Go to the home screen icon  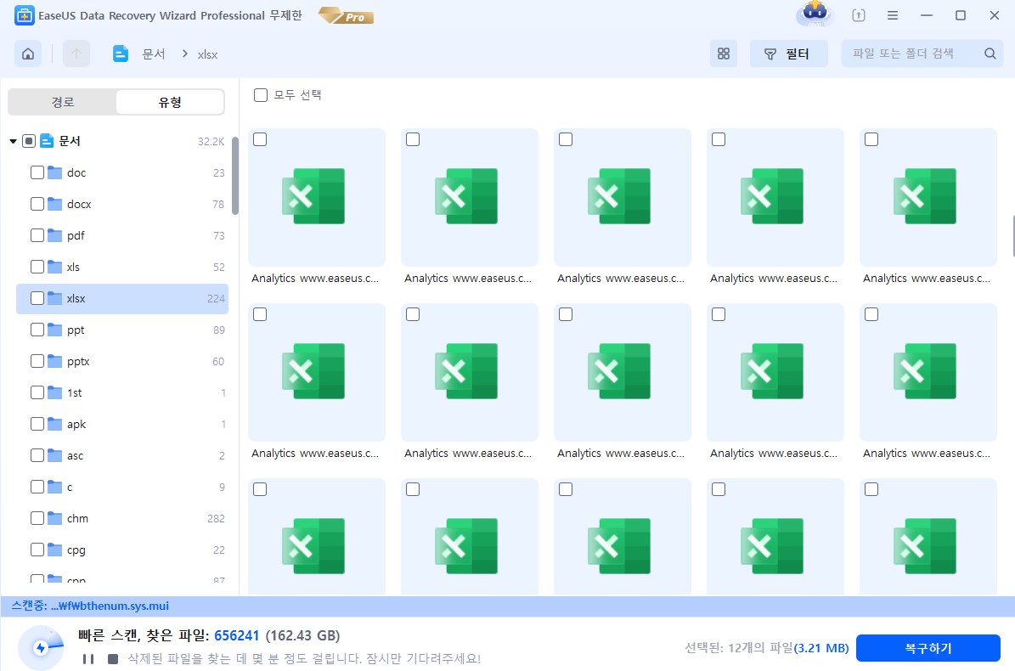click(x=28, y=54)
